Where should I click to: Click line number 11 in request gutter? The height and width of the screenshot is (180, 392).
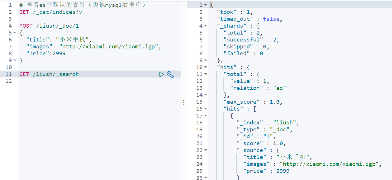click(9, 74)
